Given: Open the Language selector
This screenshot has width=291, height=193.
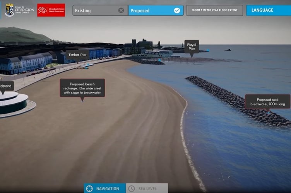Looking at the screenshot, I should tap(268, 10).
